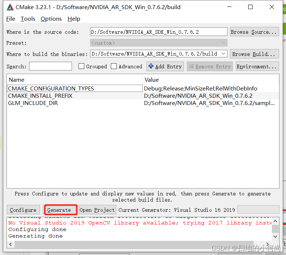Enable the Advanced checkbox
Screen dimensions: 286x255
click(x=114, y=66)
